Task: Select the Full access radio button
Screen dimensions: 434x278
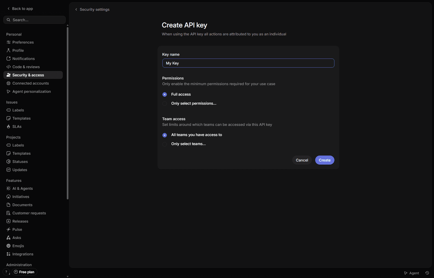Action: pos(165,94)
